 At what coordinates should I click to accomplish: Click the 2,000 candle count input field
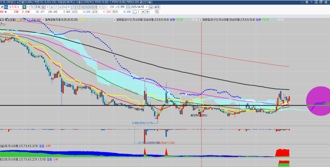click(x=121, y=7)
